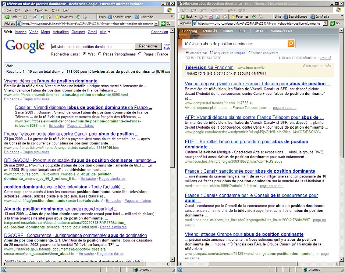Click the Home icon in the Google window
The image size is (345, 273).
pos(49,17)
